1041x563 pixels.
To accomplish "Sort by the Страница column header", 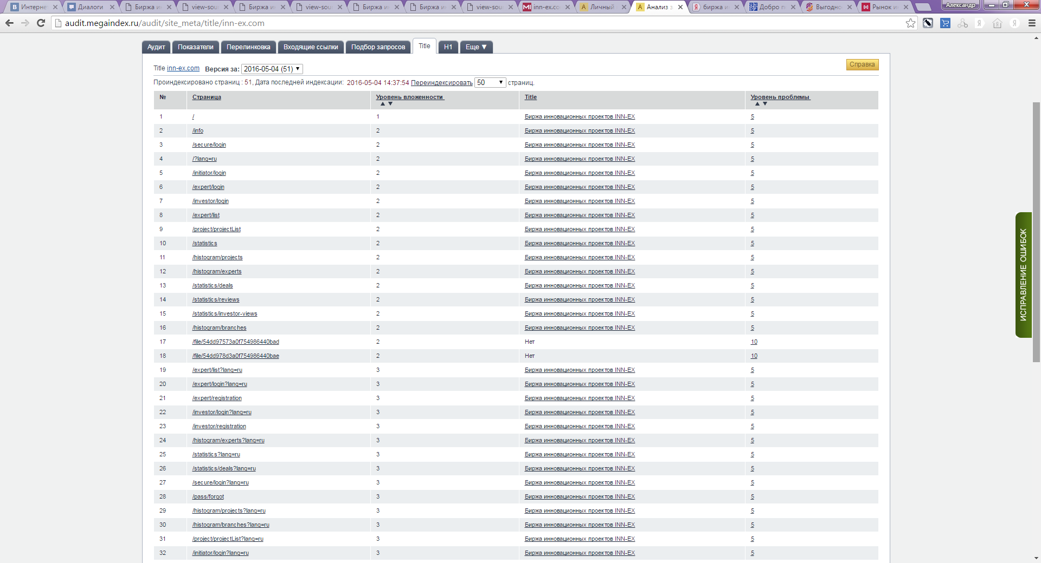I will coord(207,97).
